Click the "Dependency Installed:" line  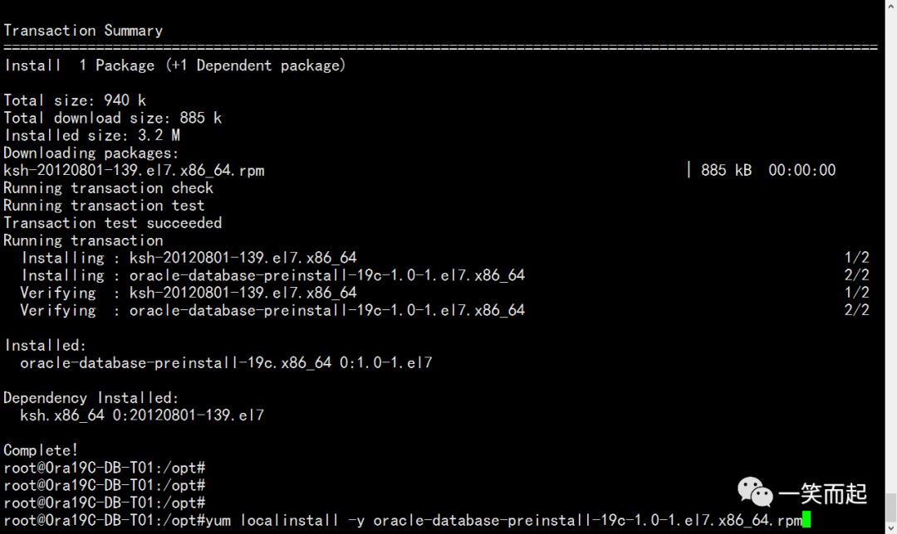[91, 398]
